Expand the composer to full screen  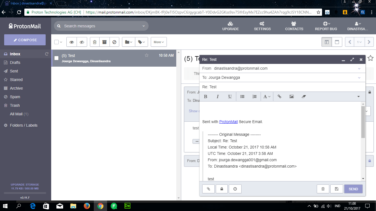[352, 59]
